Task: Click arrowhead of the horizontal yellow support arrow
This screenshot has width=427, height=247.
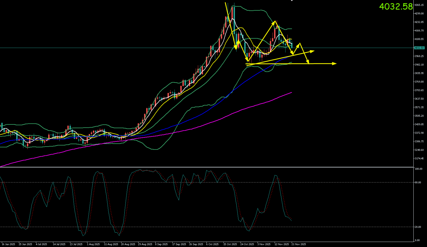Action: click(335, 63)
